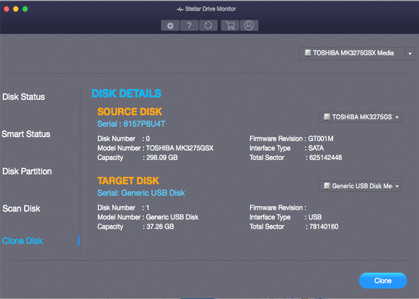Click target interface type USB
The image size is (419, 299).
(x=315, y=217)
